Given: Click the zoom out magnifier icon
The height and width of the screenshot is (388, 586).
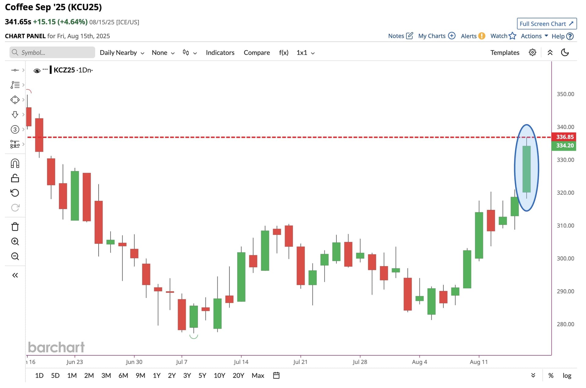Looking at the screenshot, I should [x=15, y=256].
